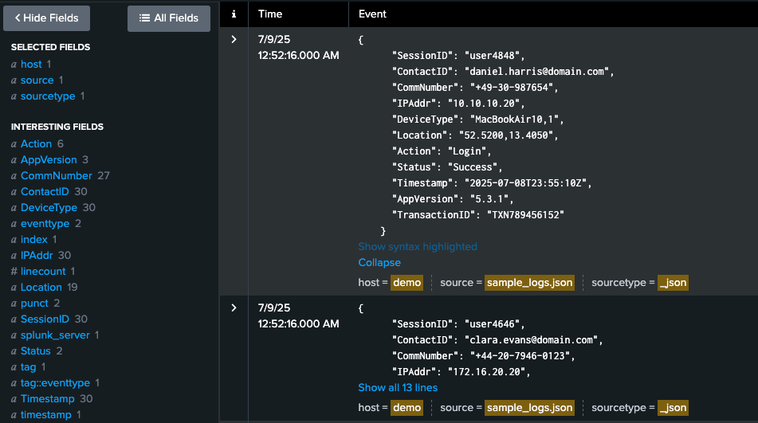Click source value sample_logs.json in first event
Image resolution: width=758 pixels, height=423 pixels.
[529, 283]
